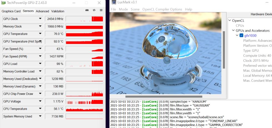272x128 pixels.
Task: Click the scene.file log line
Action: point(168,117)
